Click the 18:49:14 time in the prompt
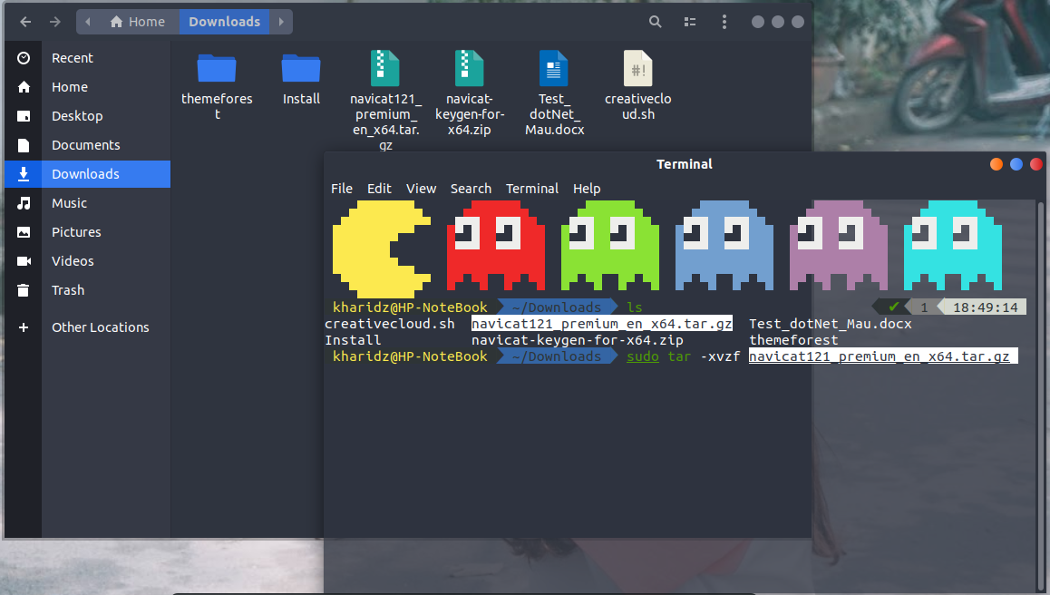Image resolution: width=1050 pixels, height=595 pixels. (x=985, y=307)
